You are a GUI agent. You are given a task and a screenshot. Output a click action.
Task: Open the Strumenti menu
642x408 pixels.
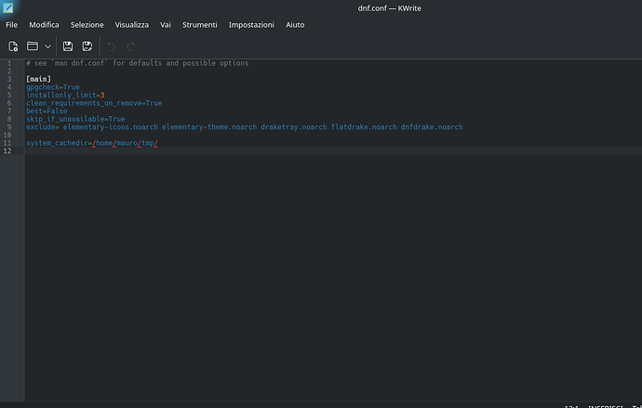tap(198, 24)
